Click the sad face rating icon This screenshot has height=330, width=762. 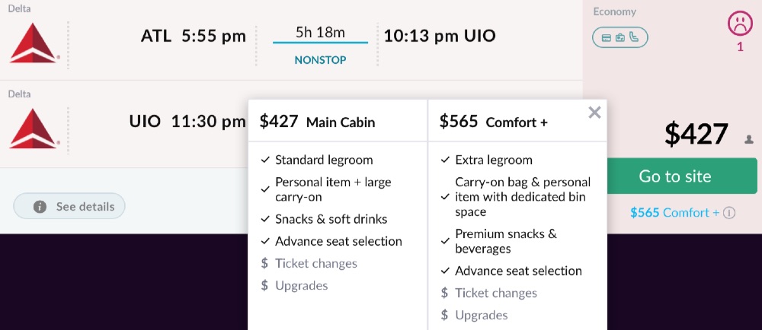(x=739, y=24)
